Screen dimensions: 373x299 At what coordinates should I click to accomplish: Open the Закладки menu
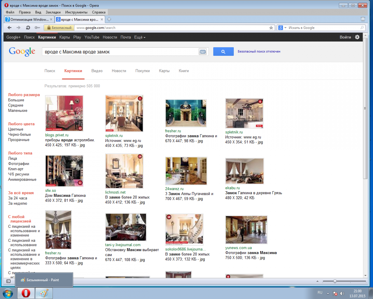click(x=53, y=12)
